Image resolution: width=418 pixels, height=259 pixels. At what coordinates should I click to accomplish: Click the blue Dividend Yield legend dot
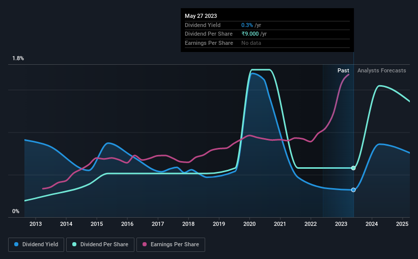(x=16, y=244)
